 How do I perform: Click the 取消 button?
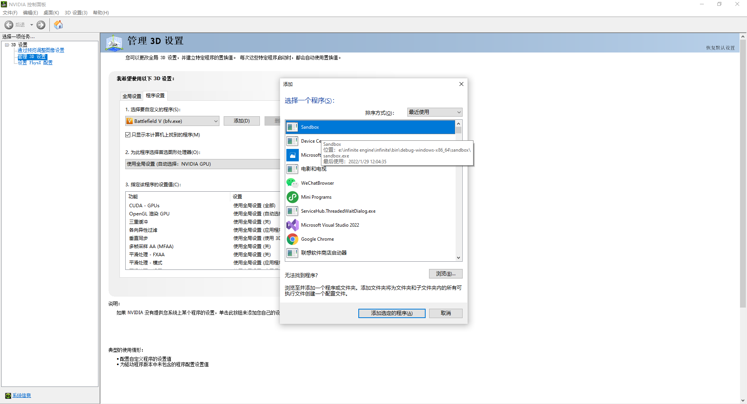tap(446, 313)
